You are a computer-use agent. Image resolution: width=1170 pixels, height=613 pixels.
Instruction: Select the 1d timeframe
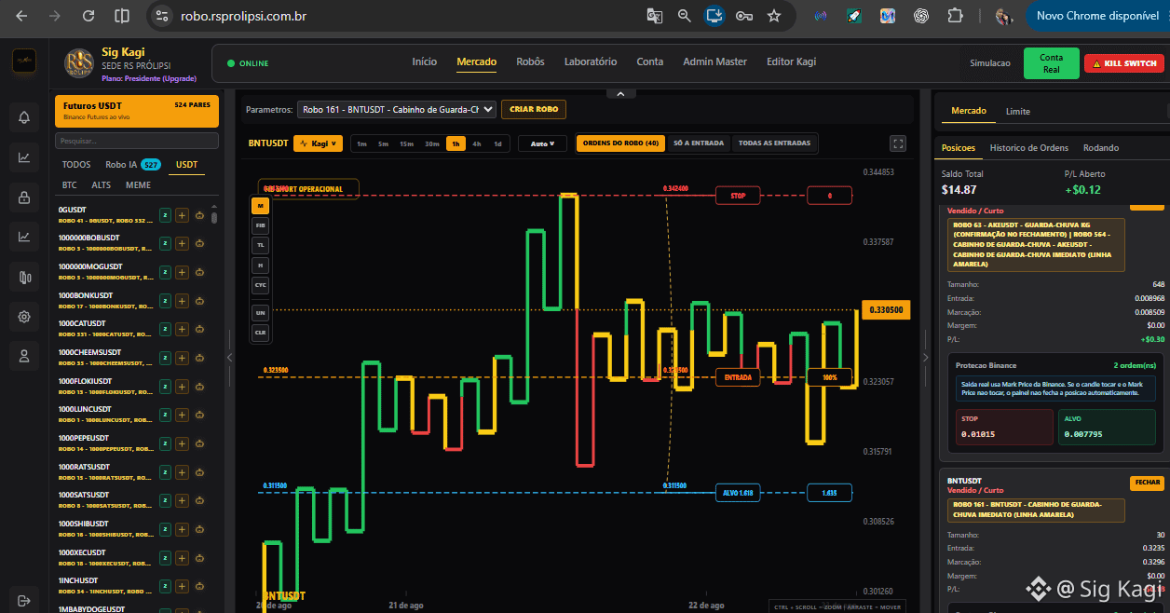(498, 143)
